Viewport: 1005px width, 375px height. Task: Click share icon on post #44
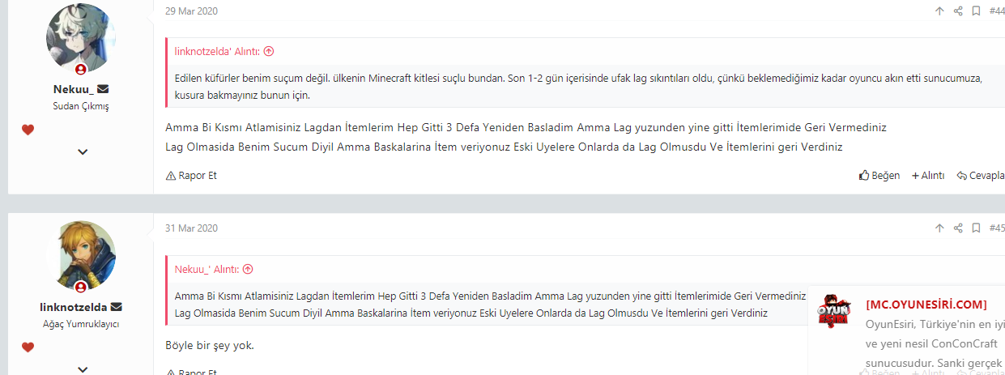[x=958, y=11]
